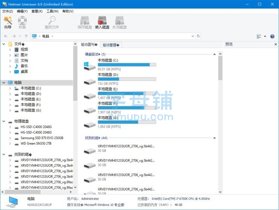Click the 关闭磁盘 close disk icon
The height and width of the screenshot is (210, 279).
[120, 21]
